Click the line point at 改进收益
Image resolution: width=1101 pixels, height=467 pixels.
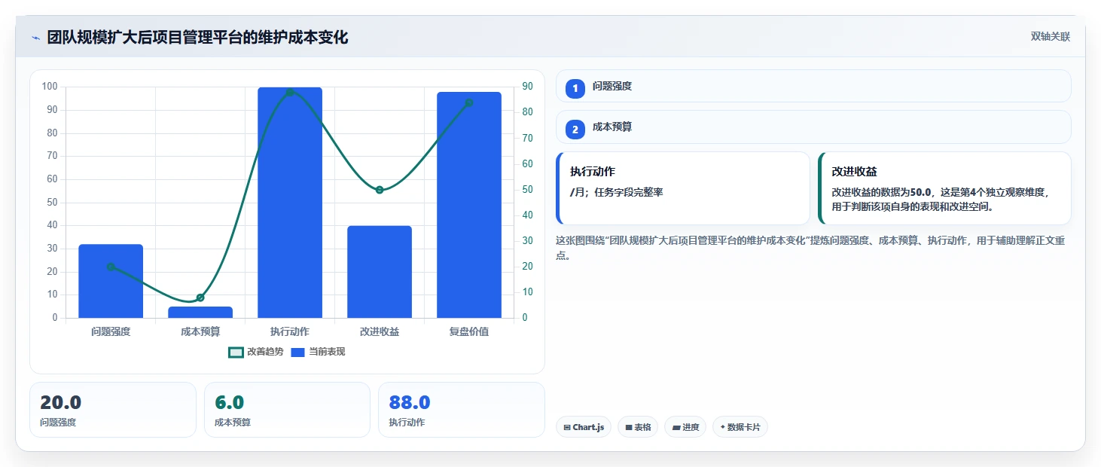(380, 190)
